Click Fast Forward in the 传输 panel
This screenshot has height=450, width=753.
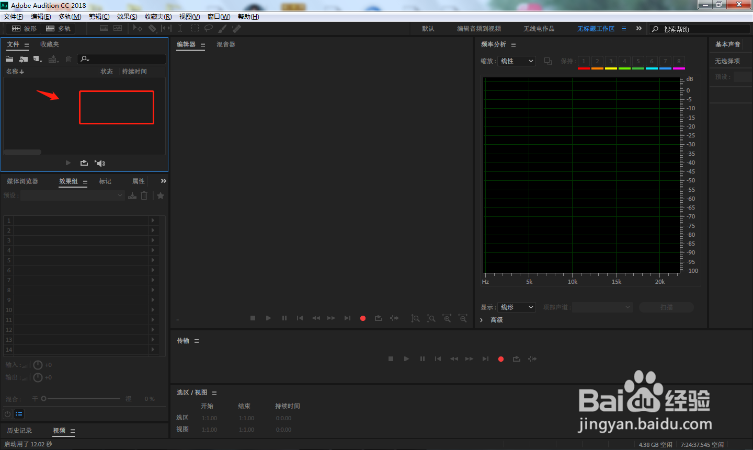pos(470,359)
